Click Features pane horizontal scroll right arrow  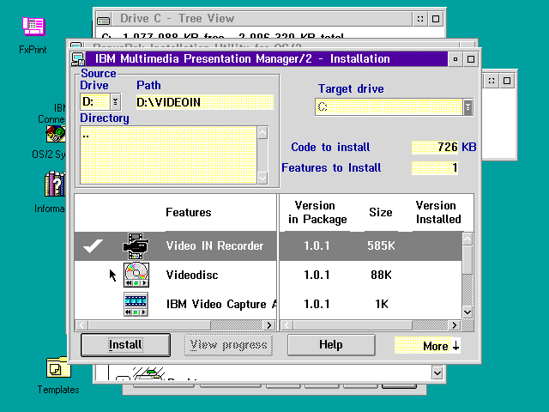click(x=269, y=325)
